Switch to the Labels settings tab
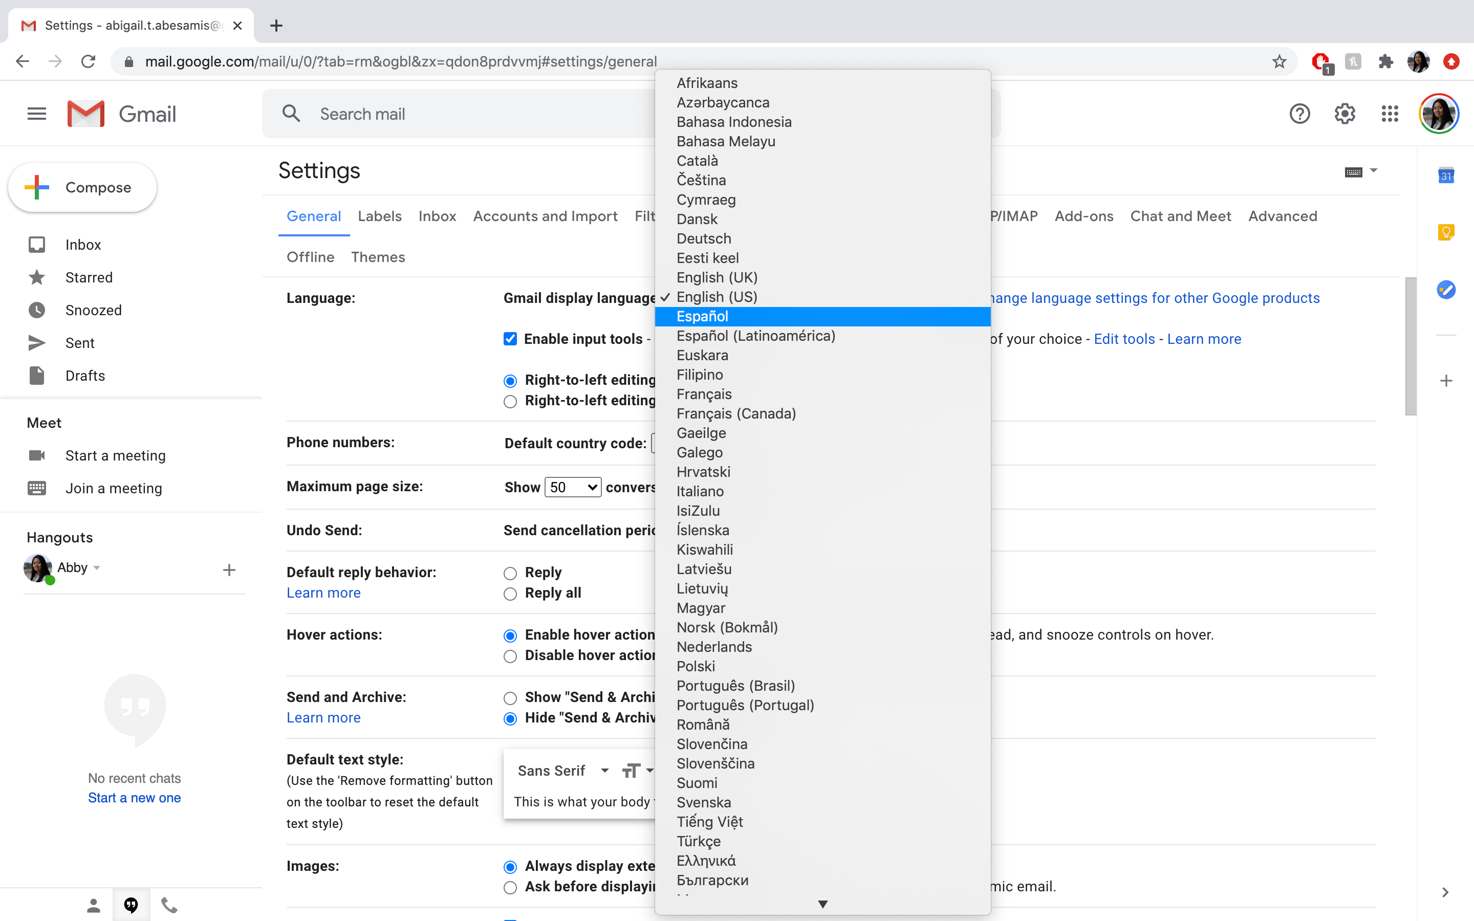 [379, 216]
